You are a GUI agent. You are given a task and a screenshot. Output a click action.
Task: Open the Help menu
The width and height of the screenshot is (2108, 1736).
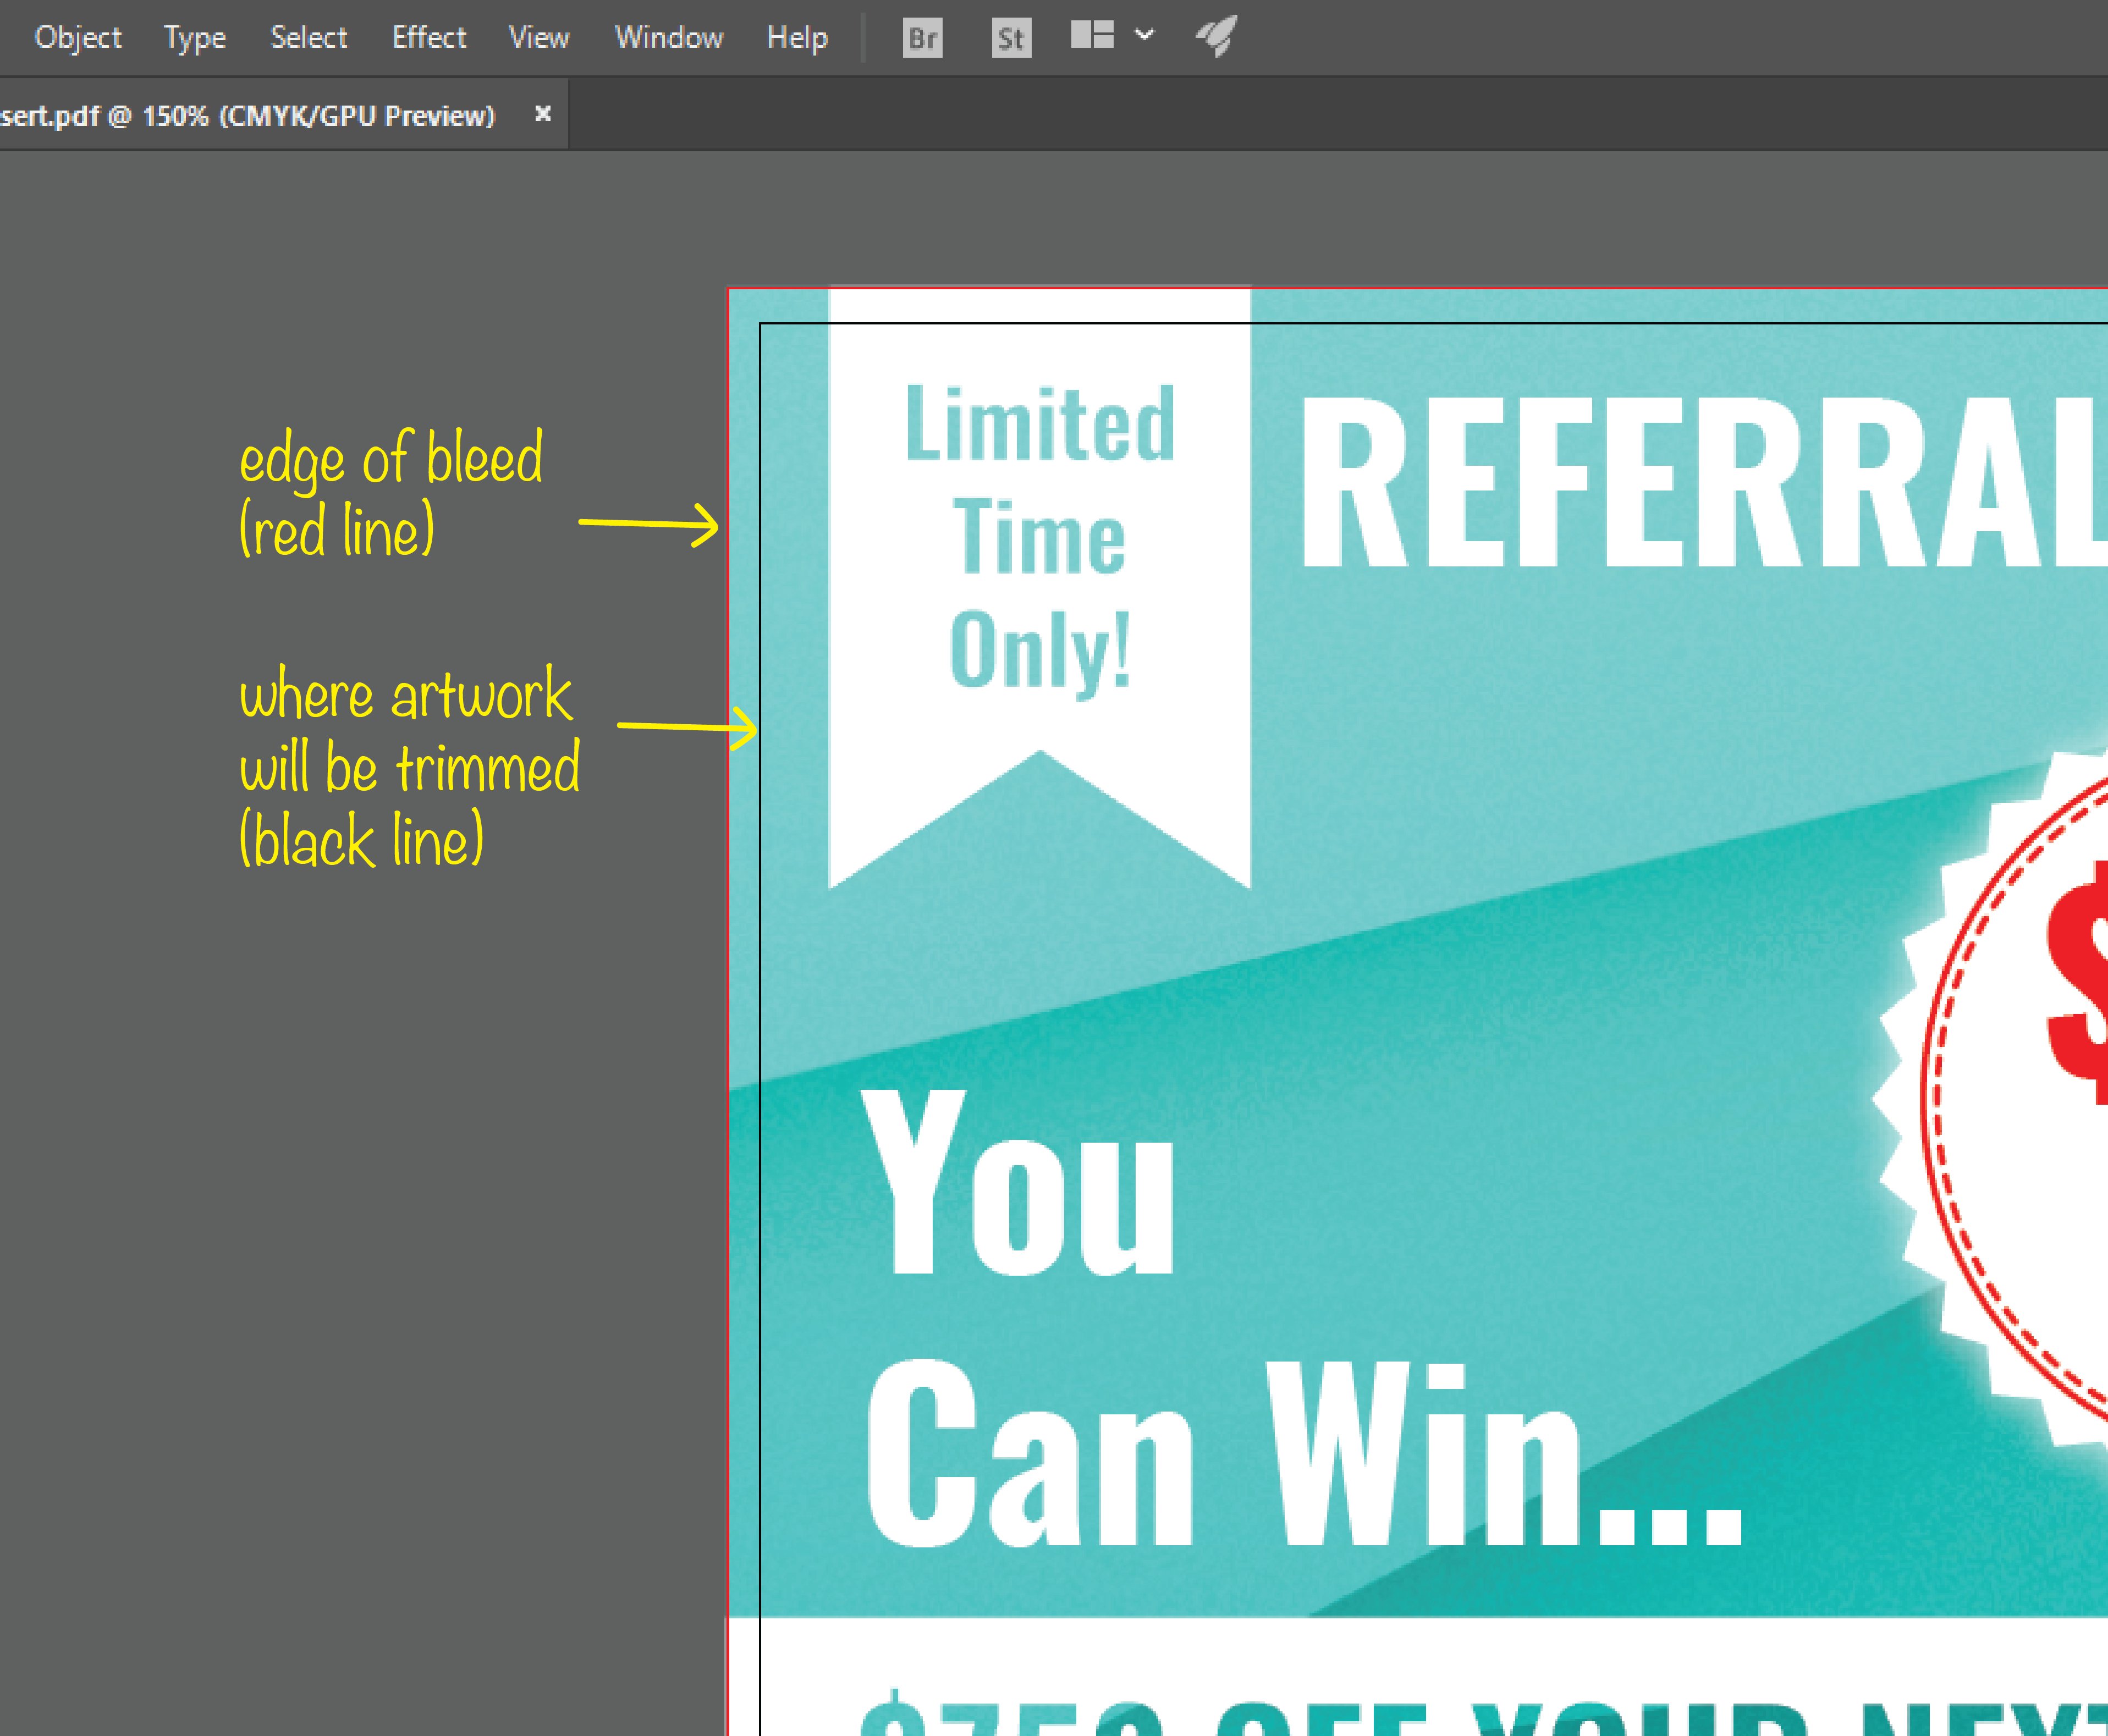point(797,38)
